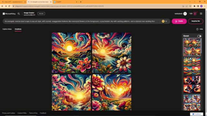
Task: Reload the current page
Action: click(9, 6)
